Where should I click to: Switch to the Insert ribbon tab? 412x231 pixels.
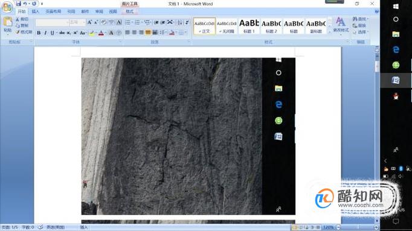(35, 11)
